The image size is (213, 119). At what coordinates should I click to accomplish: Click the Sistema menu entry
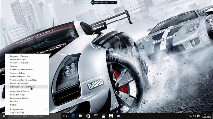[x=27, y=66]
